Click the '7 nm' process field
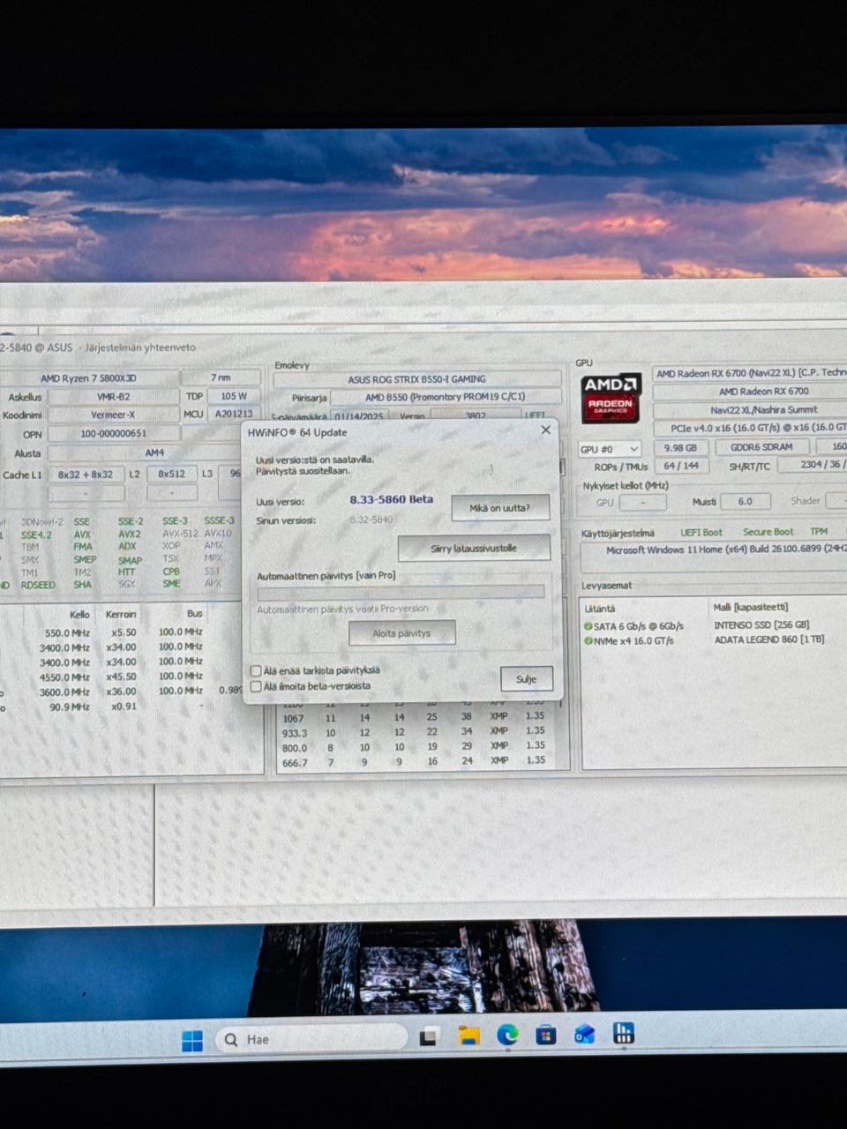The image size is (847, 1129). point(221,378)
